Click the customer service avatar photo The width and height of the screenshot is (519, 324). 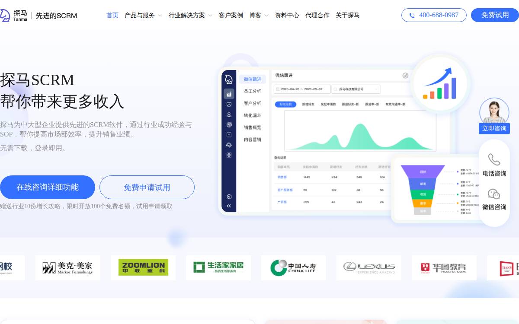[494, 112]
